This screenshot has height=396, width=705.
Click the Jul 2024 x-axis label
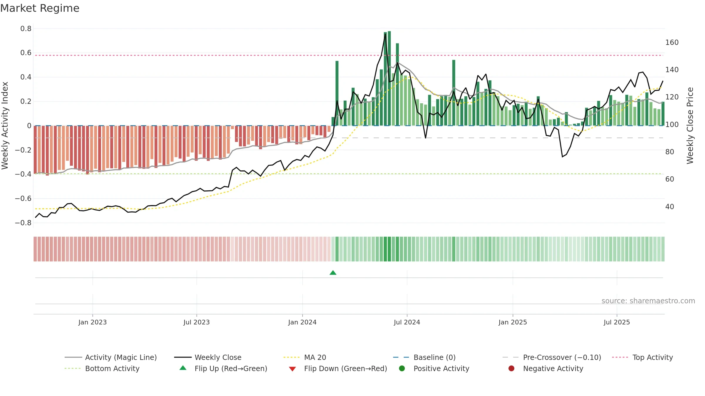click(x=407, y=322)
